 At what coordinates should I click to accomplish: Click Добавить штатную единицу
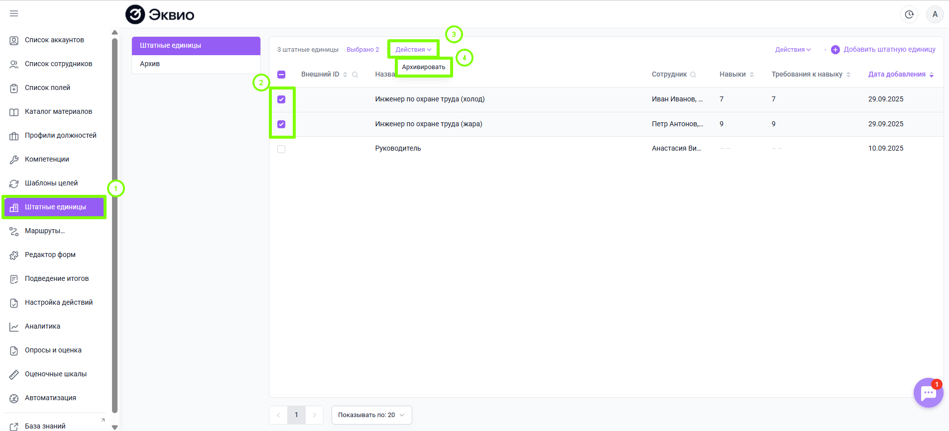click(x=889, y=50)
